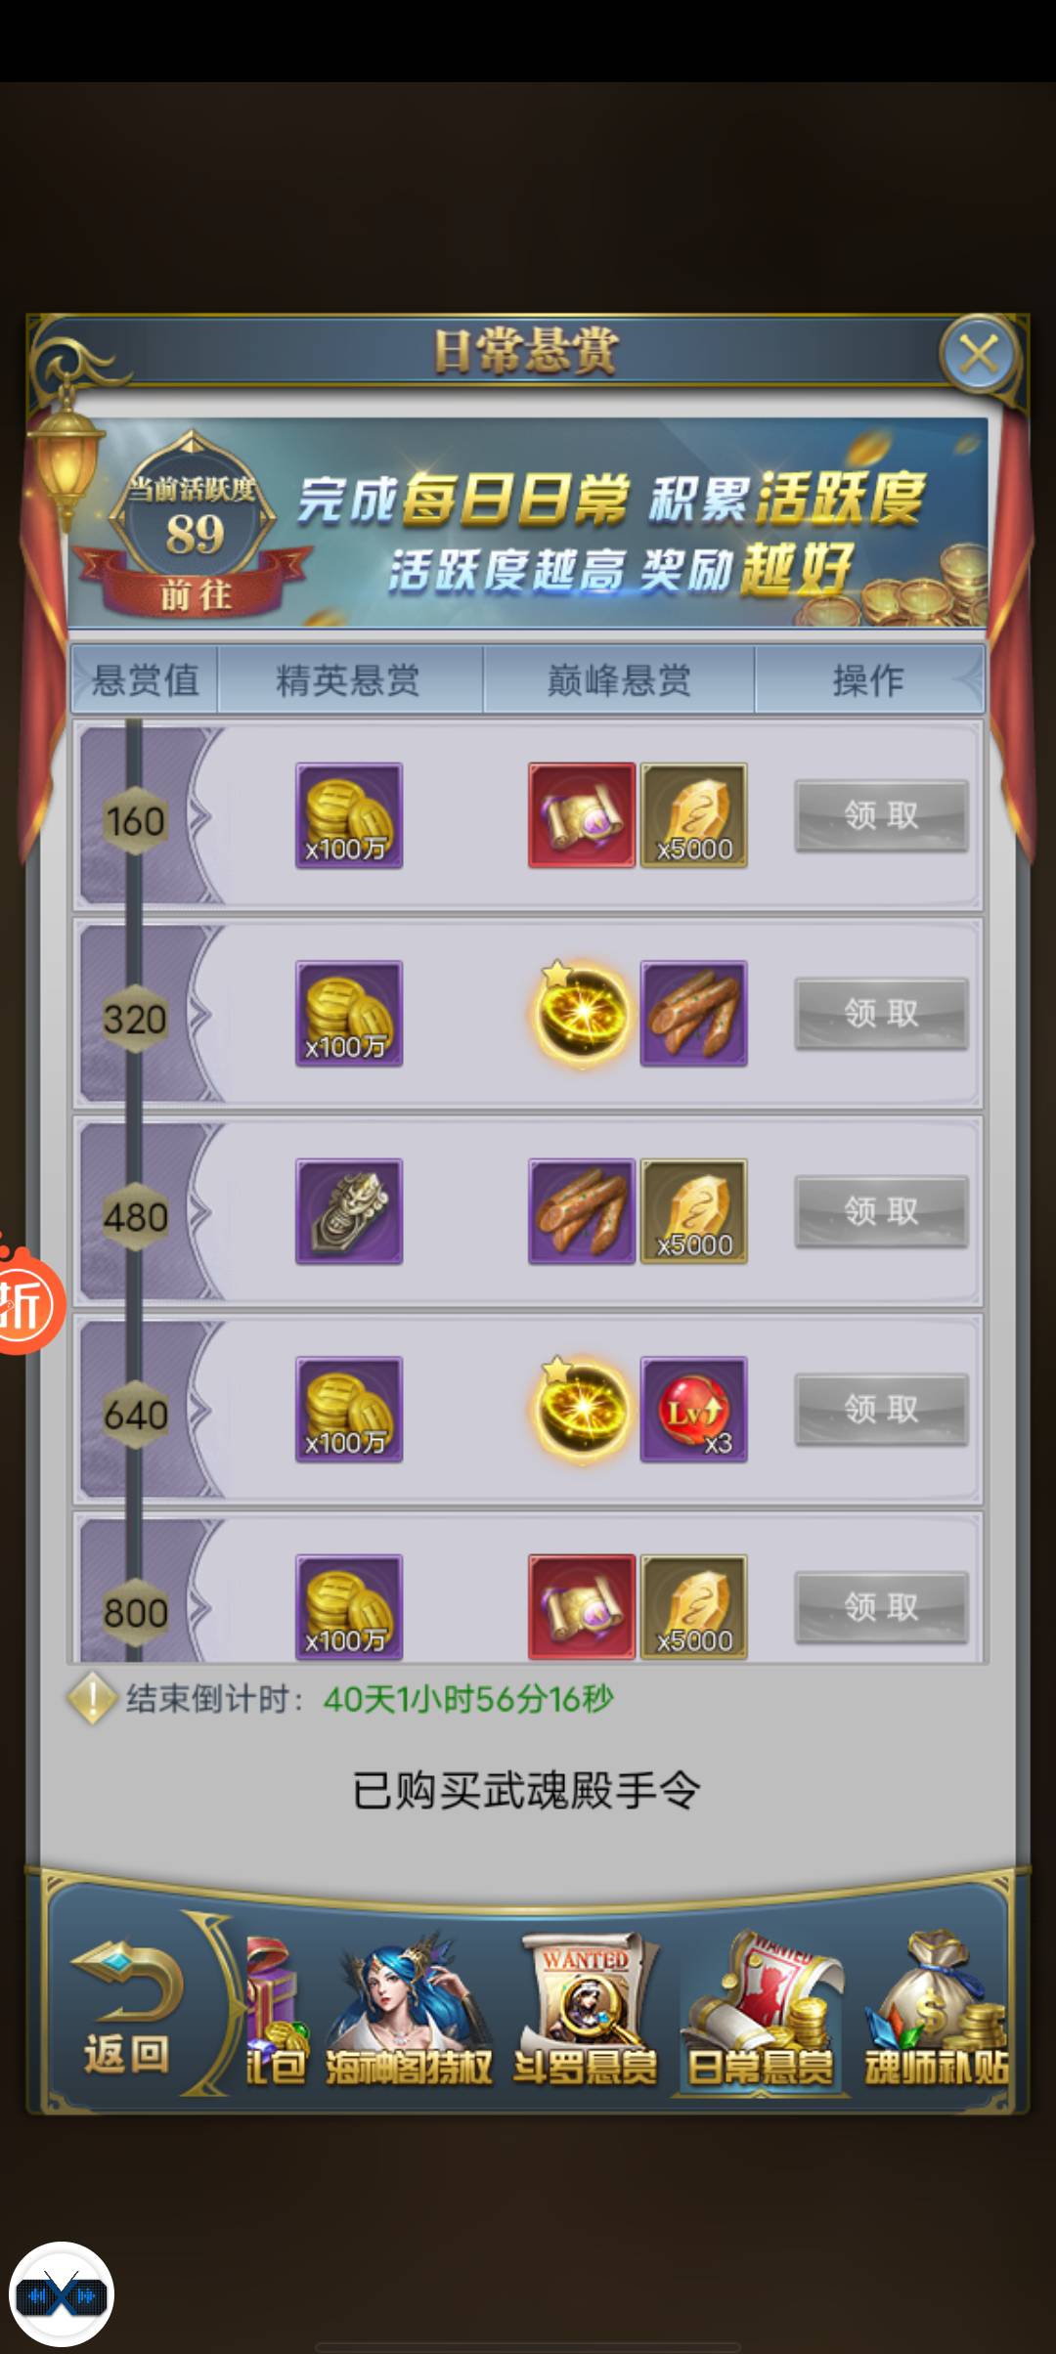Tap the 返回 back arrow button
Screen dimensions: 1056x2354
(127, 2007)
